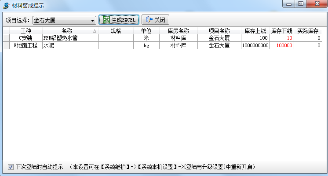Screen dimensions: 328x176
Task: Click the 规格 column header
Action: pyautogui.click(x=116, y=31)
